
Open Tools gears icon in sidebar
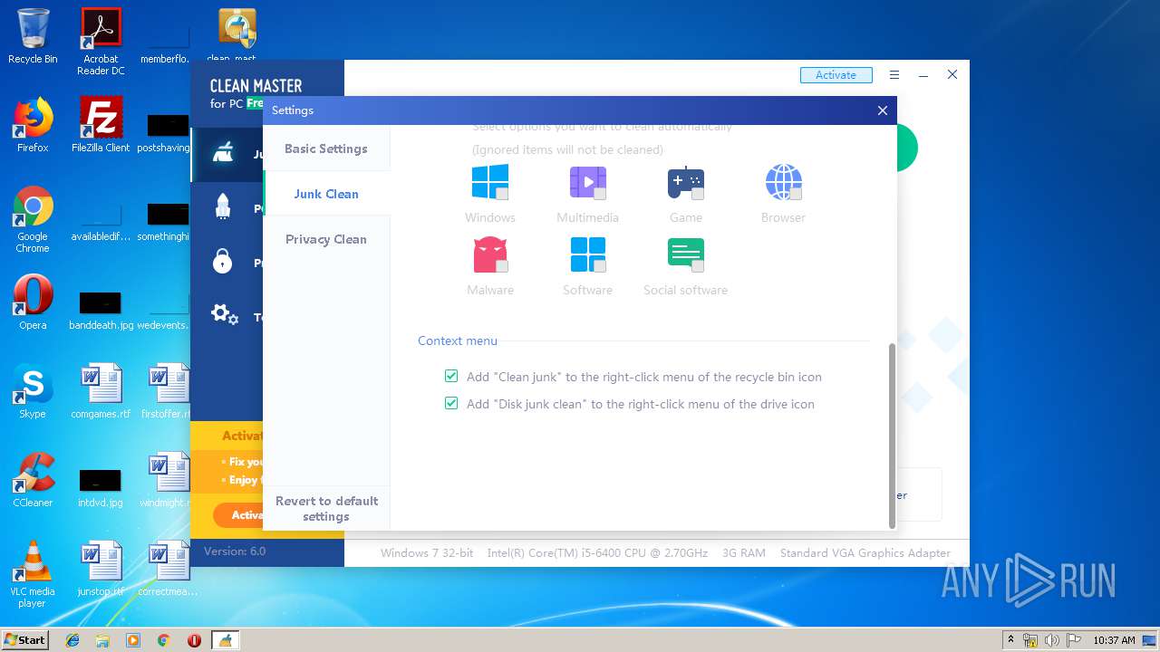click(x=224, y=315)
